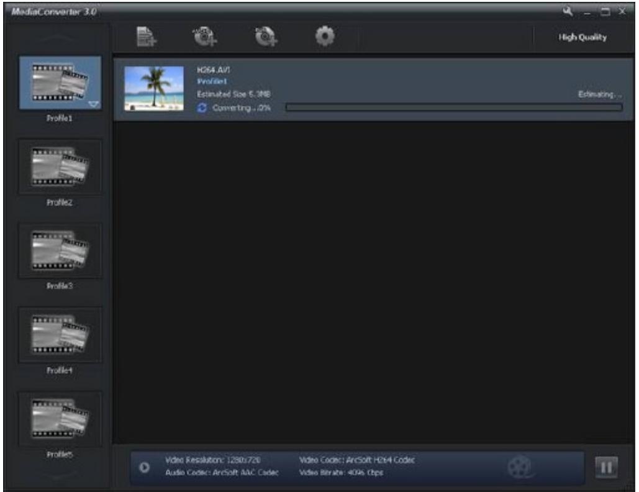Image resolution: width=639 pixels, height=492 pixels.
Task: Maximize the MediaConverter window
Action: click(605, 12)
